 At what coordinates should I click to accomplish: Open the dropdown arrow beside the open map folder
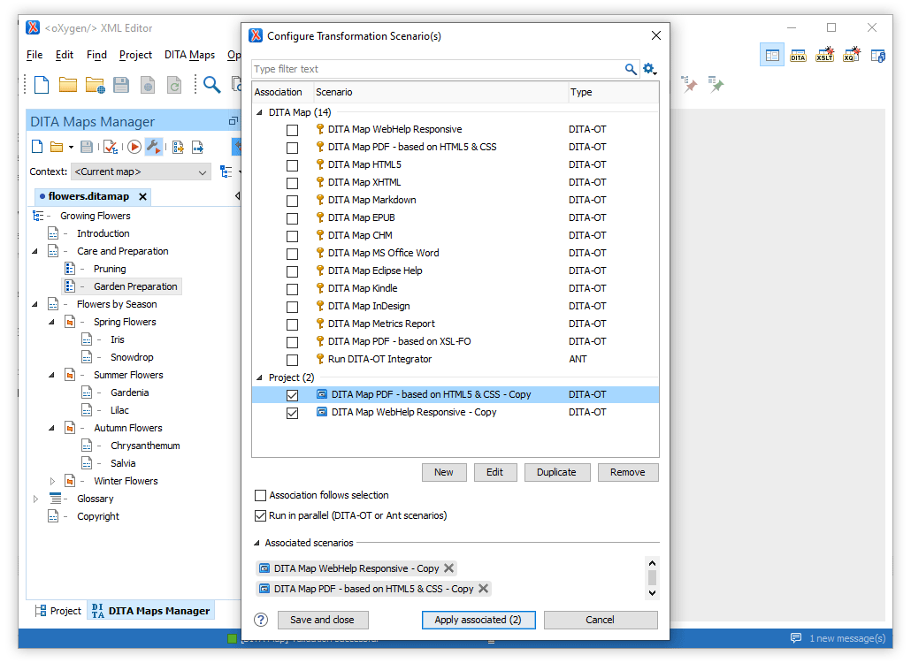point(71,148)
